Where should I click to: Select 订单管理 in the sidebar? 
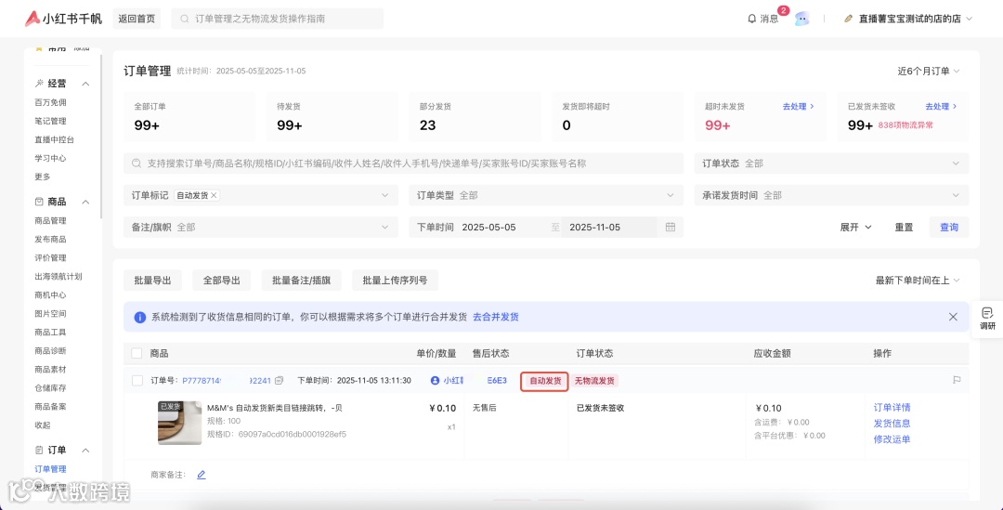coord(50,469)
